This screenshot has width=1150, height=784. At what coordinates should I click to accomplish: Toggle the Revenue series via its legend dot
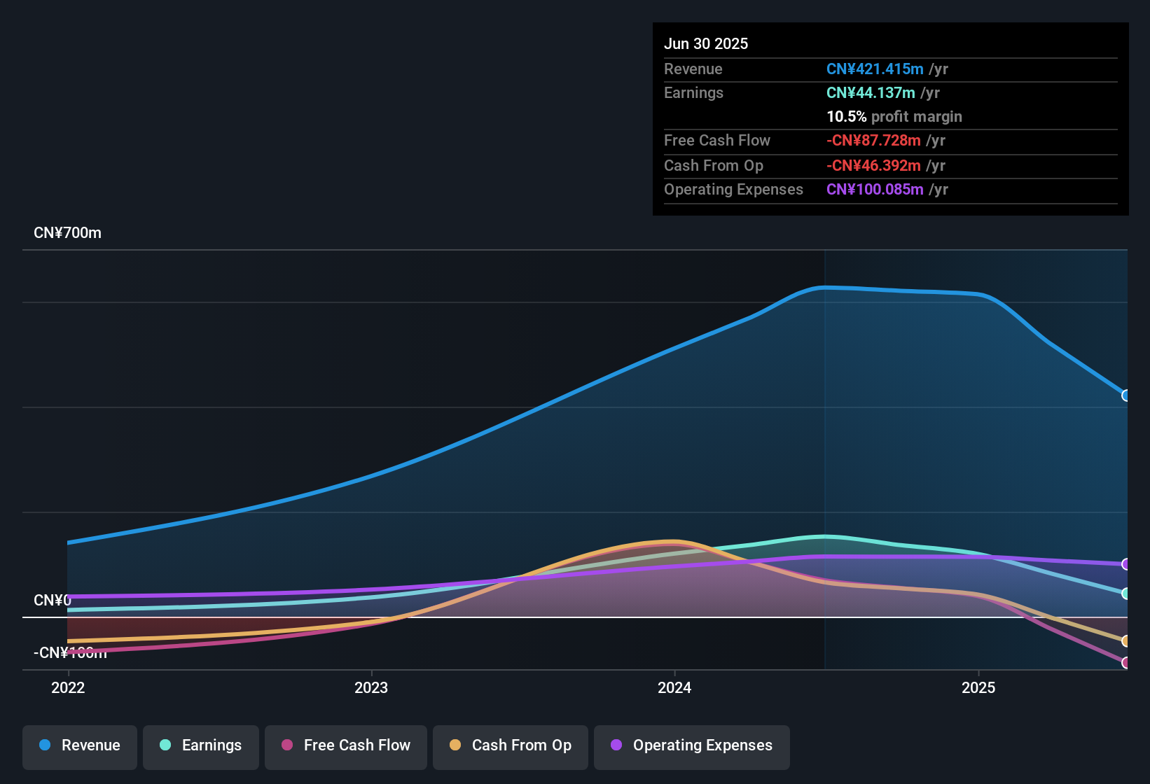pyautogui.click(x=44, y=745)
